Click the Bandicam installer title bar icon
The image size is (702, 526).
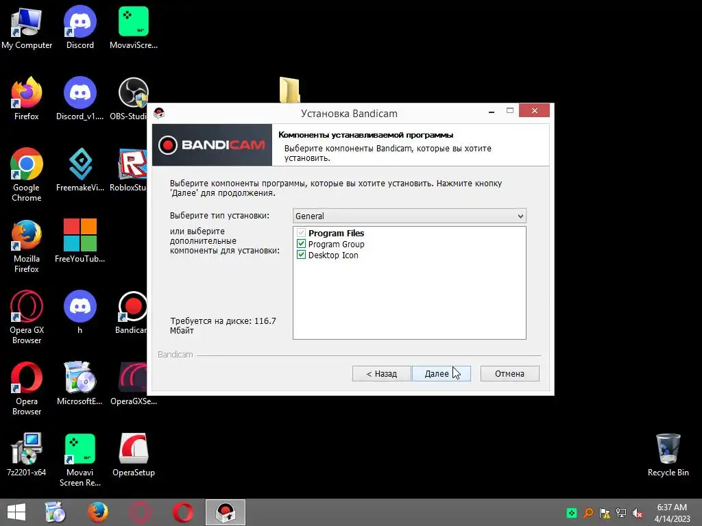pyautogui.click(x=159, y=113)
